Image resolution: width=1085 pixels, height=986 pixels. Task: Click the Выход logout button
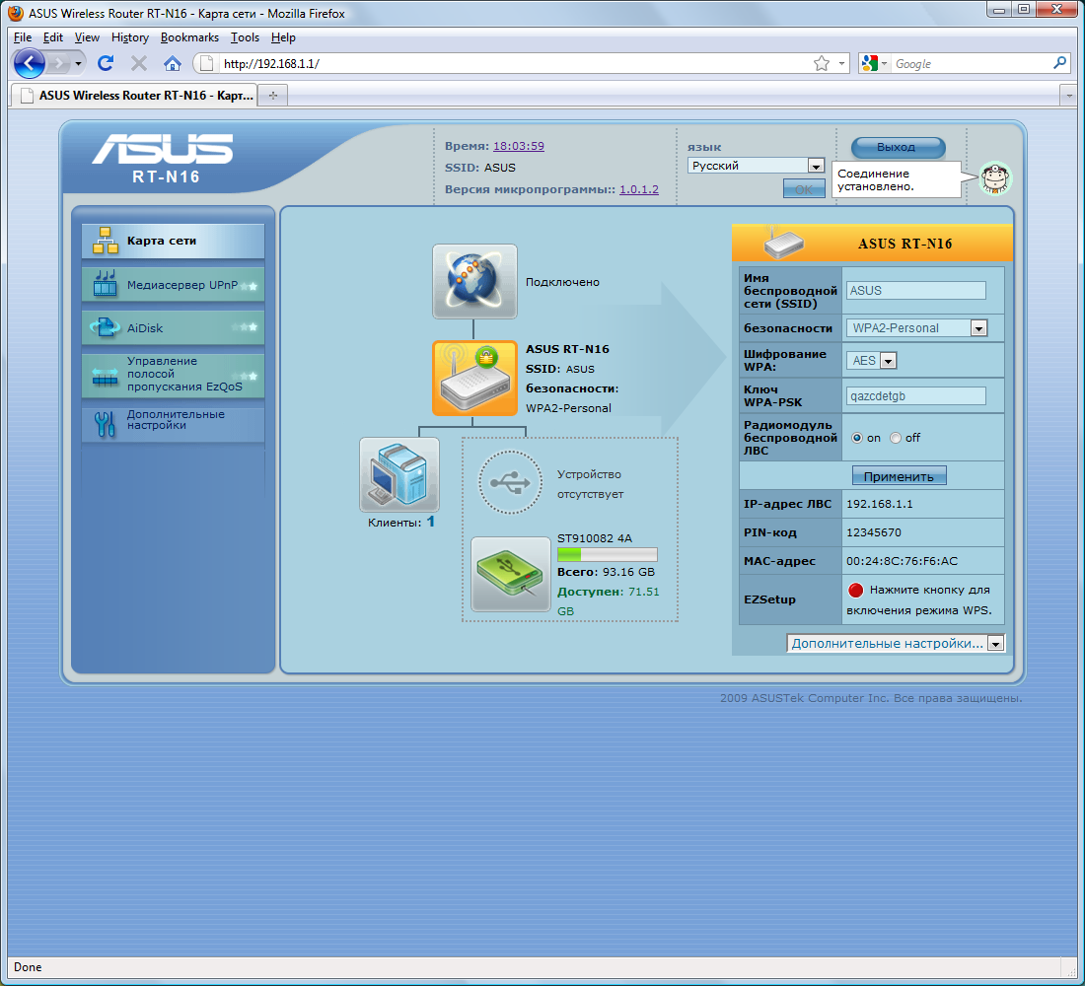coord(898,147)
